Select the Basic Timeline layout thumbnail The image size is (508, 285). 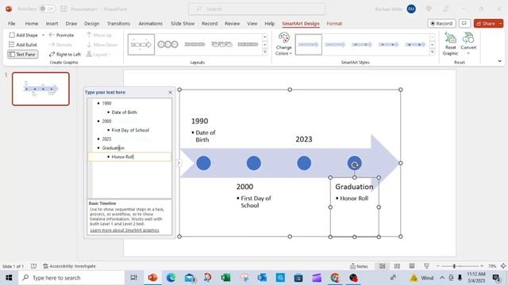tap(141, 44)
